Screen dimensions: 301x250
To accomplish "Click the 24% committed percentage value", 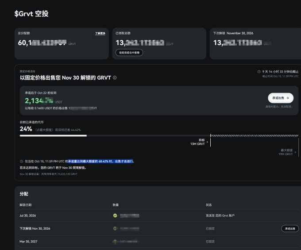I will [26, 129].
